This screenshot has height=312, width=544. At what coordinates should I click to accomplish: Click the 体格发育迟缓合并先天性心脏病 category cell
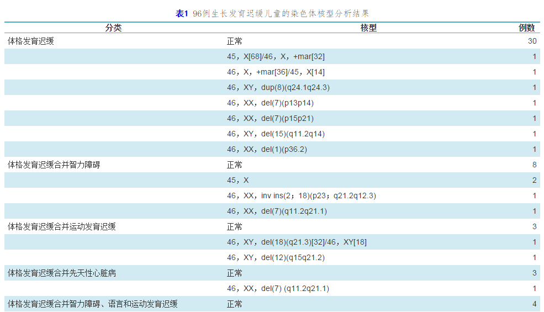(61, 273)
